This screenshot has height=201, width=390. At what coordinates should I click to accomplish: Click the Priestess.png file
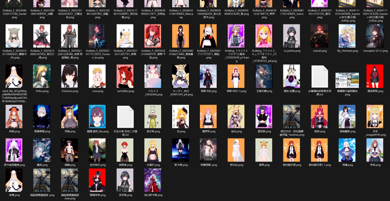tap(70, 76)
